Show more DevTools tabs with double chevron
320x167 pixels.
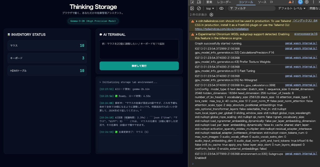[x=271, y=2]
